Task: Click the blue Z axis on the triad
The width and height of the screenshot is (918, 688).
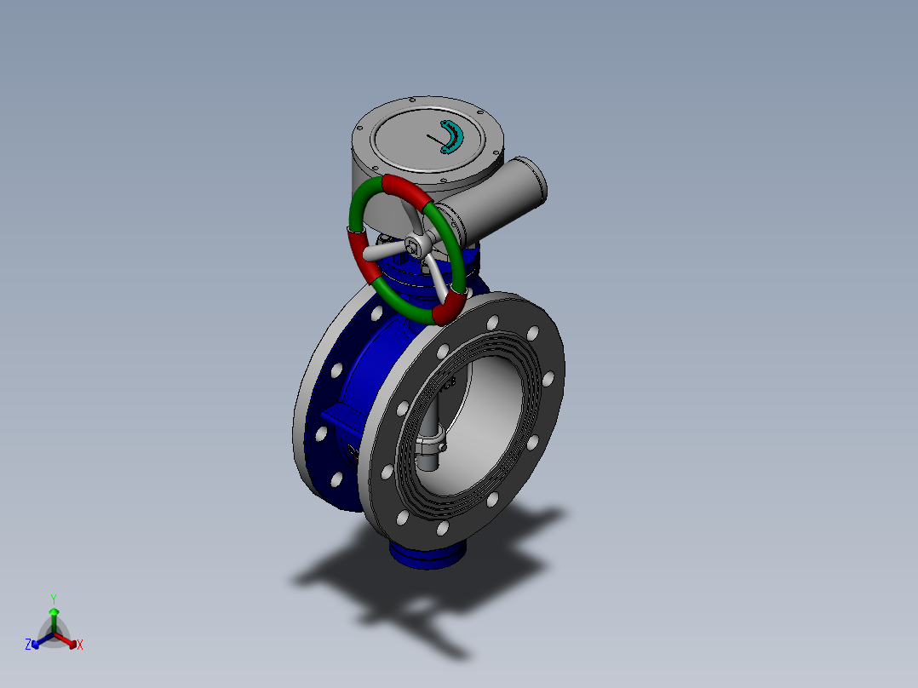Action: pyautogui.click(x=42, y=640)
